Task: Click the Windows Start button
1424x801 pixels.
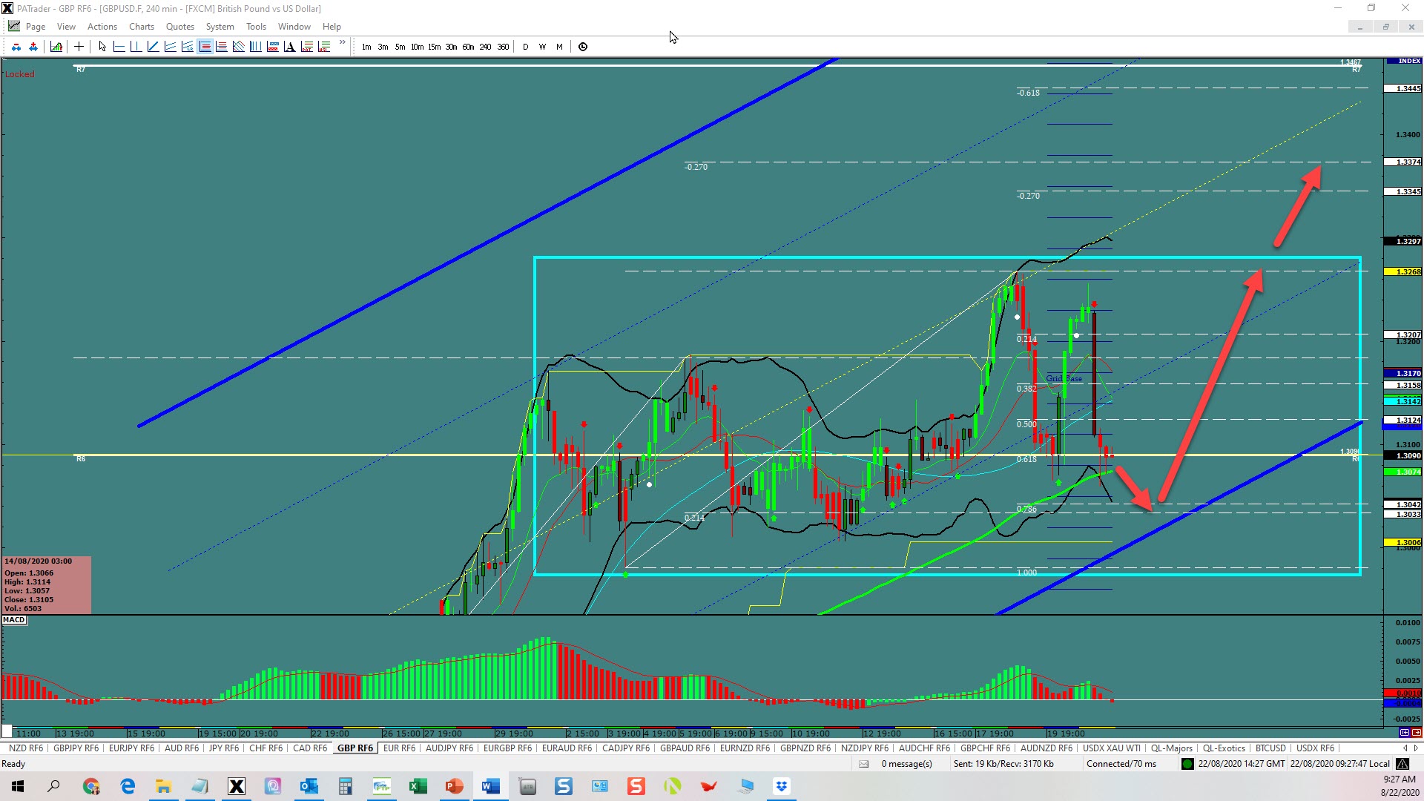Action: pos(18,786)
